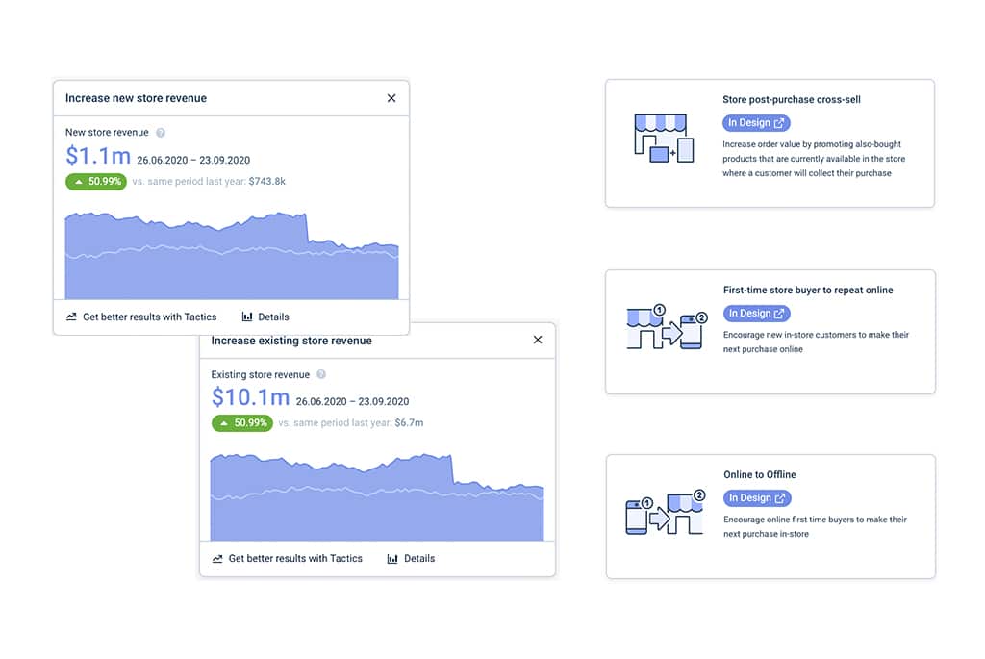Image resolution: width=985 pixels, height=659 pixels.
Task: Click the First-time store buyer to repeat online illustration
Action: coord(668,327)
